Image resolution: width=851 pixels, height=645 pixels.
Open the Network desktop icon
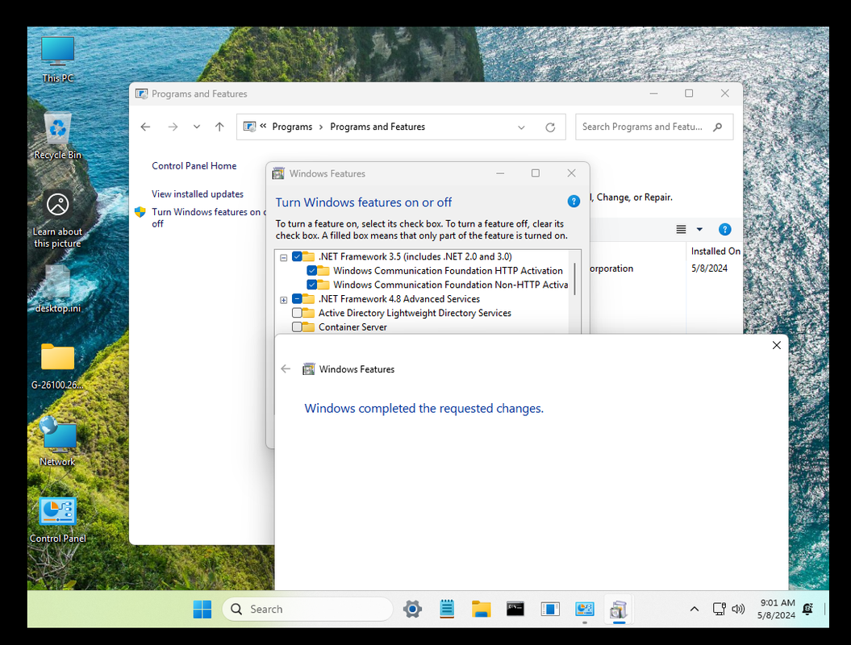[57, 442]
